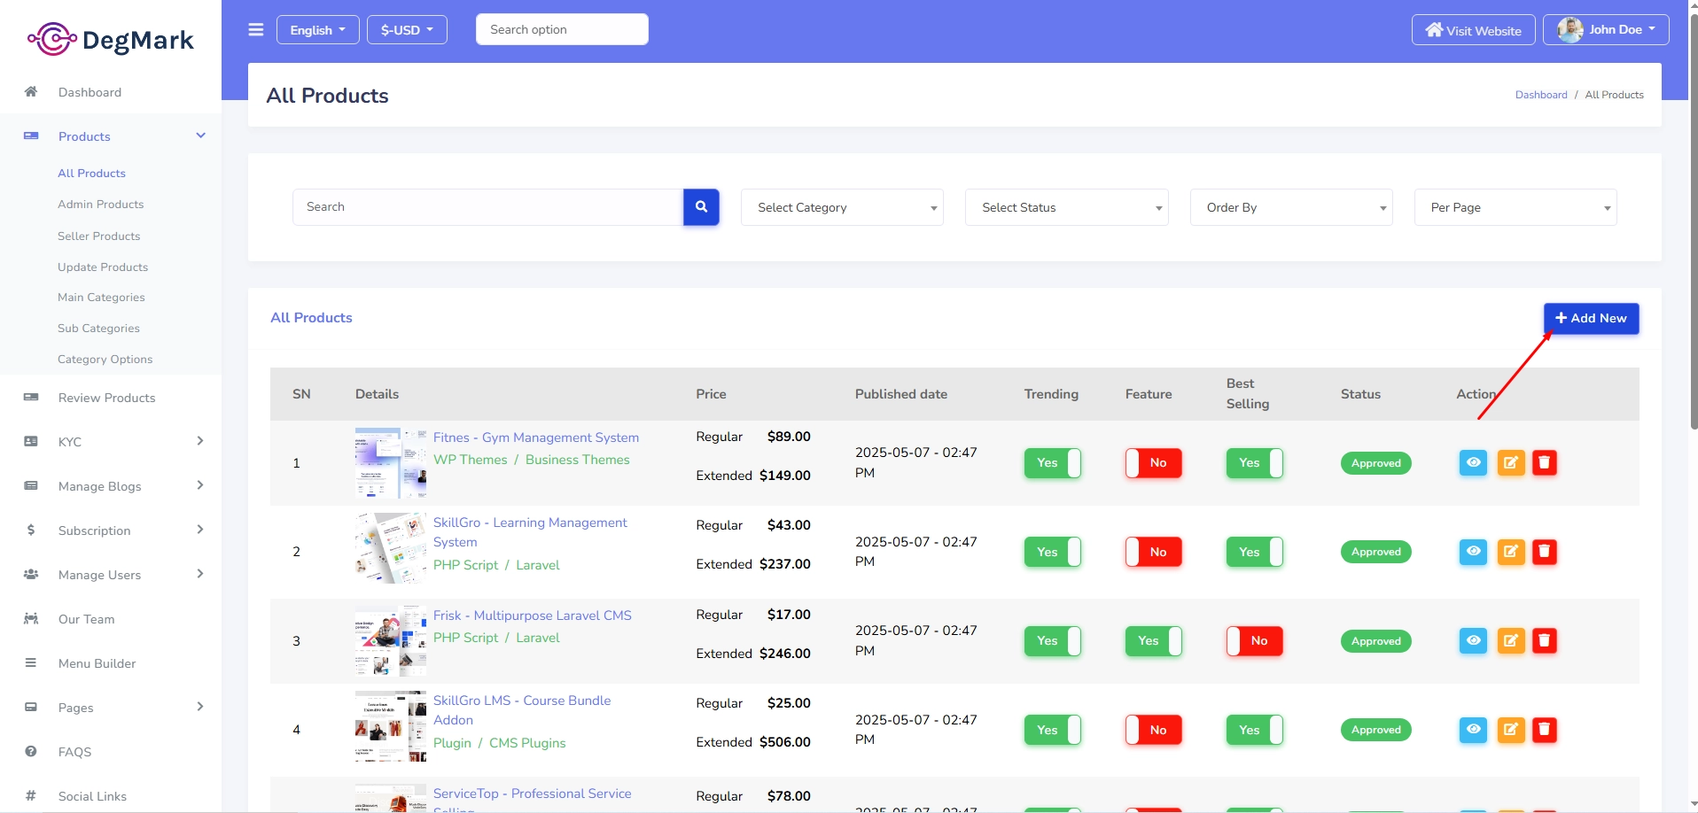Open Fitnes - Gym Management System link
Screen dimensions: 1698x813
pos(536,437)
